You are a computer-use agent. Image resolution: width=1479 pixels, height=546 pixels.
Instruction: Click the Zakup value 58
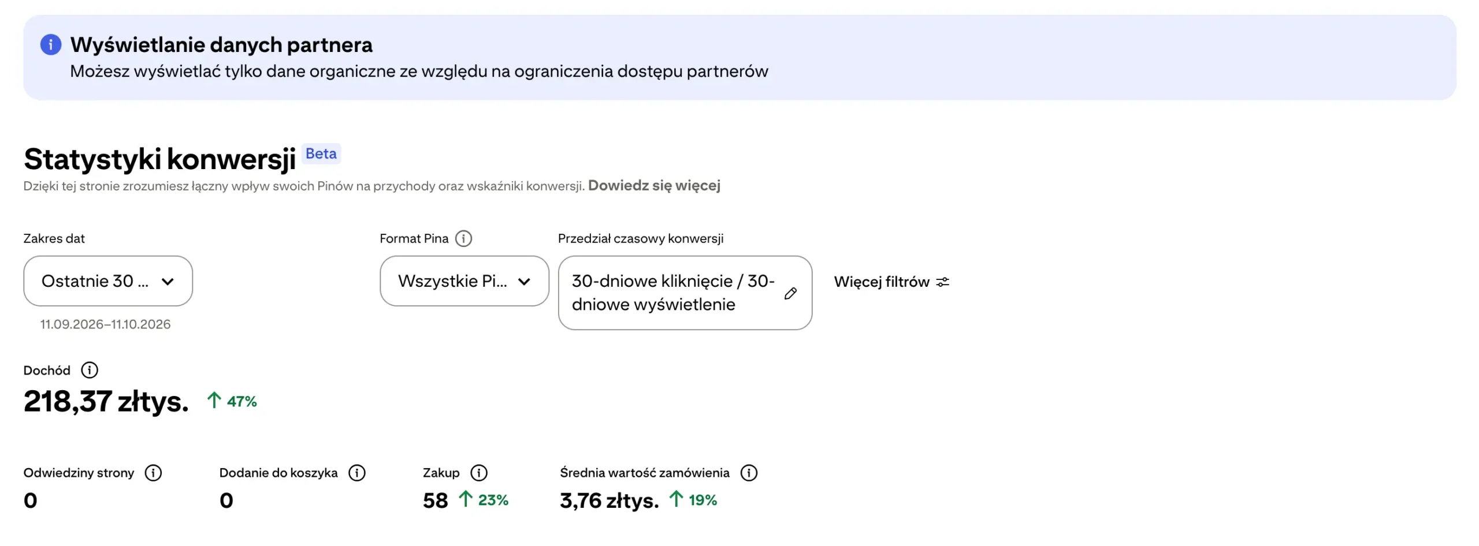click(436, 500)
